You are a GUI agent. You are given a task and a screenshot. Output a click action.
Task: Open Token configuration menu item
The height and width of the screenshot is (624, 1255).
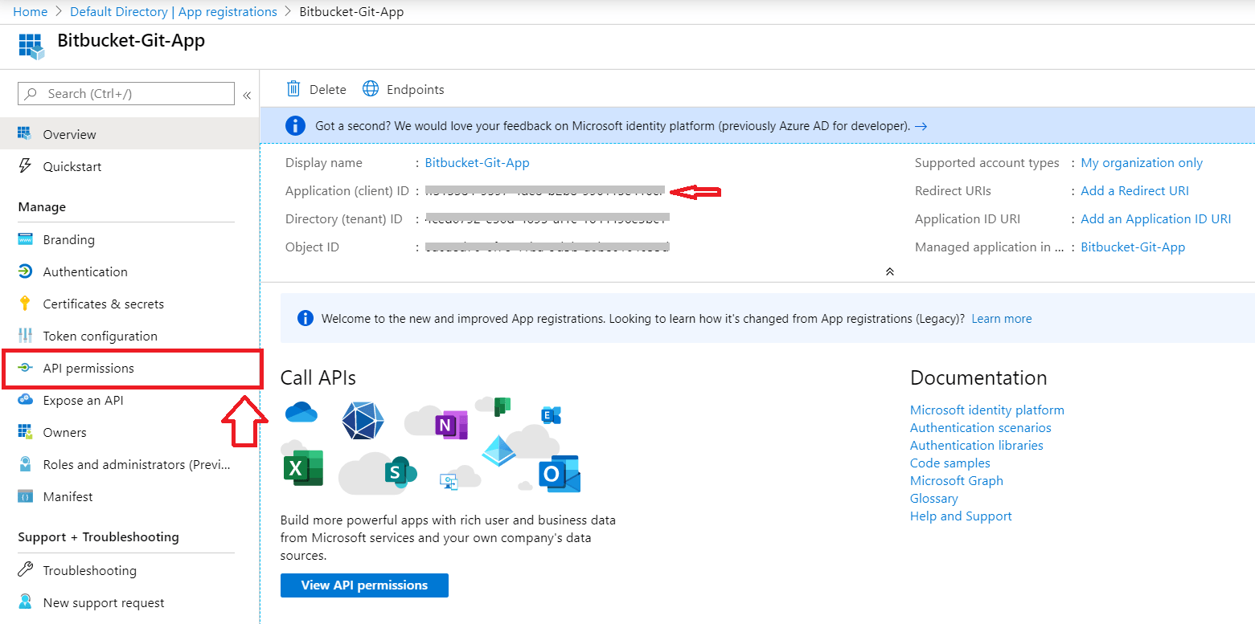pyautogui.click(x=129, y=336)
